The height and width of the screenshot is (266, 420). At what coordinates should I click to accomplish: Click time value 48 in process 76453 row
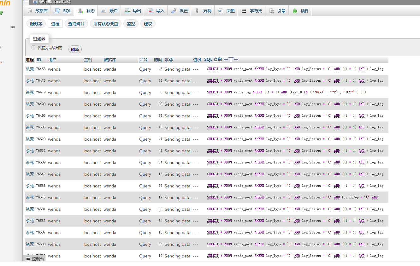pyautogui.click(x=161, y=69)
